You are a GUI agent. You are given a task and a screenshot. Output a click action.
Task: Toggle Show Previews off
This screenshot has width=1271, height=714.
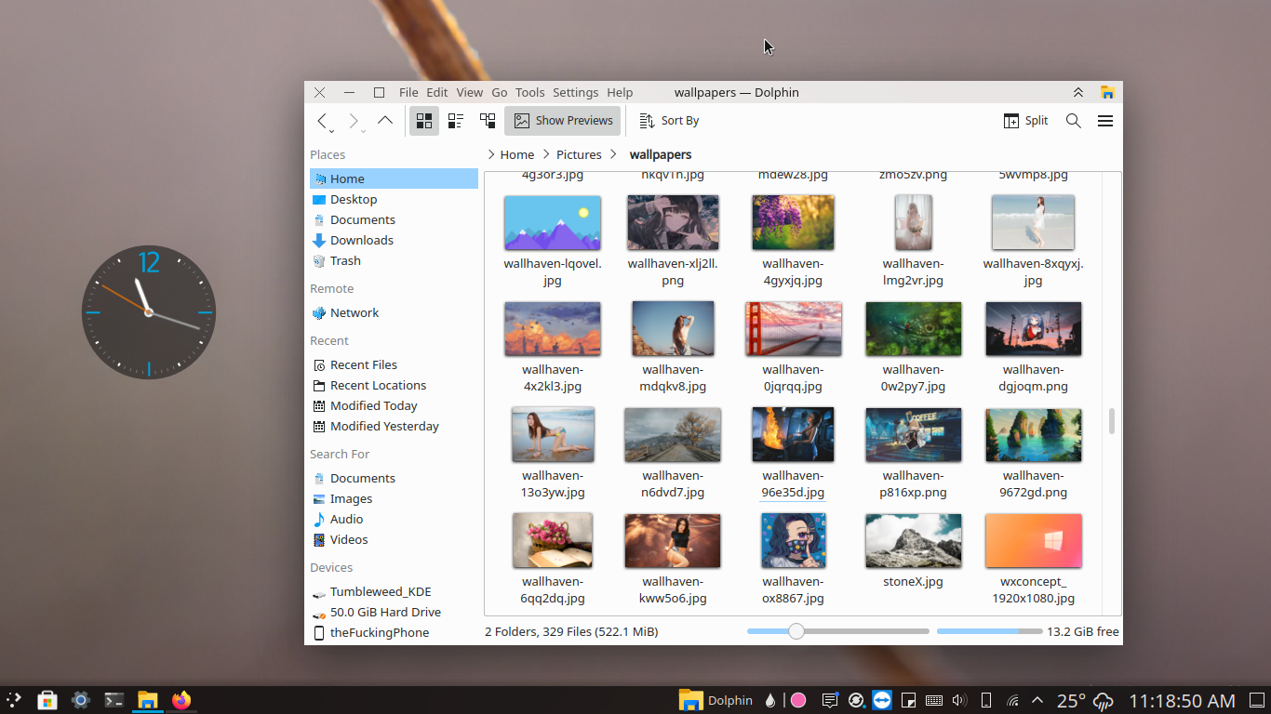click(x=563, y=121)
